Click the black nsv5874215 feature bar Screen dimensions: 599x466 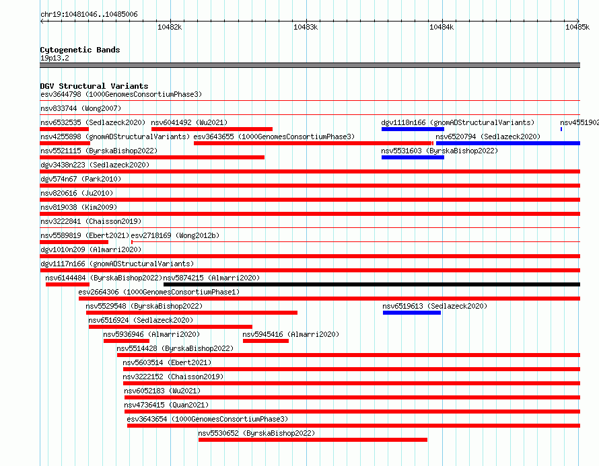(x=372, y=284)
